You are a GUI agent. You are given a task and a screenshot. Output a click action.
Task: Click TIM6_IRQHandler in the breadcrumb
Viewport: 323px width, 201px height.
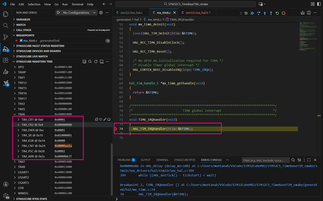183,20
